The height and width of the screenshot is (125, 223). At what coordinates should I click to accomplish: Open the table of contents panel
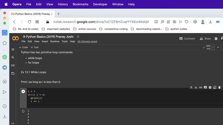click(x=13, y=49)
